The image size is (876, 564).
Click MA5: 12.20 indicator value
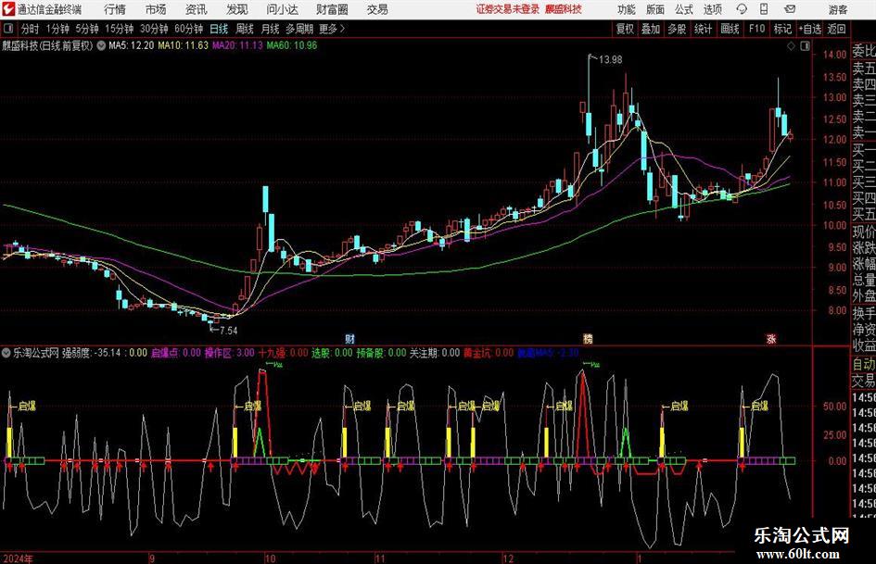[x=131, y=45]
